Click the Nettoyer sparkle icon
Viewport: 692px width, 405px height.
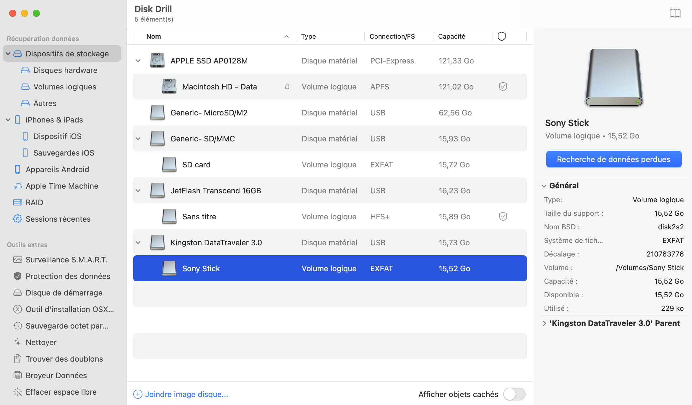pyautogui.click(x=18, y=342)
